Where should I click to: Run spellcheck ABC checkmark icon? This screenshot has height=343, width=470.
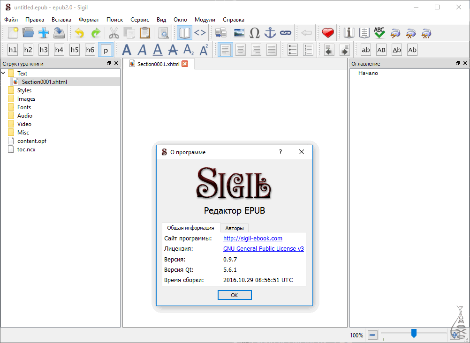point(379,33)
